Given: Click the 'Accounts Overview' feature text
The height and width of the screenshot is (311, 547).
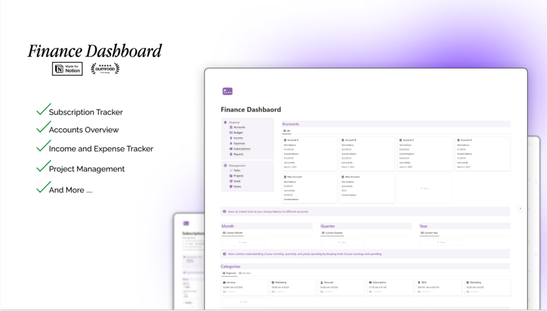Looking at the screenshot, I should point(84,130).
